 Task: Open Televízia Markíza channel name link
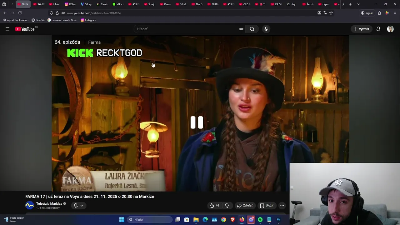pos(49,204)
